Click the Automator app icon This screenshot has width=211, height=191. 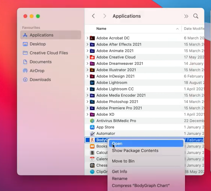coord(92,134)
